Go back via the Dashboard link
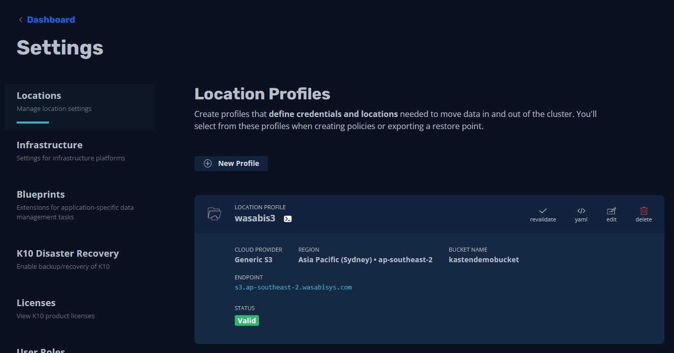The image size is (674, 353). (x=50, y=20)
